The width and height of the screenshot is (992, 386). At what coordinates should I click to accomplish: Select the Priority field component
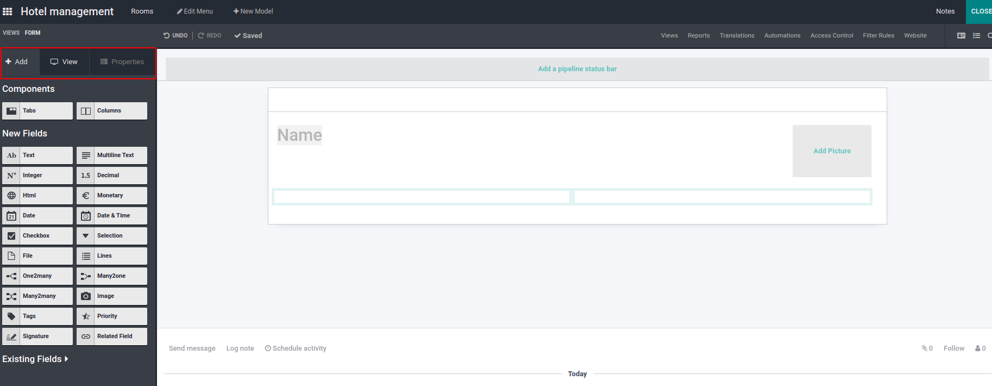coord(112,316)
